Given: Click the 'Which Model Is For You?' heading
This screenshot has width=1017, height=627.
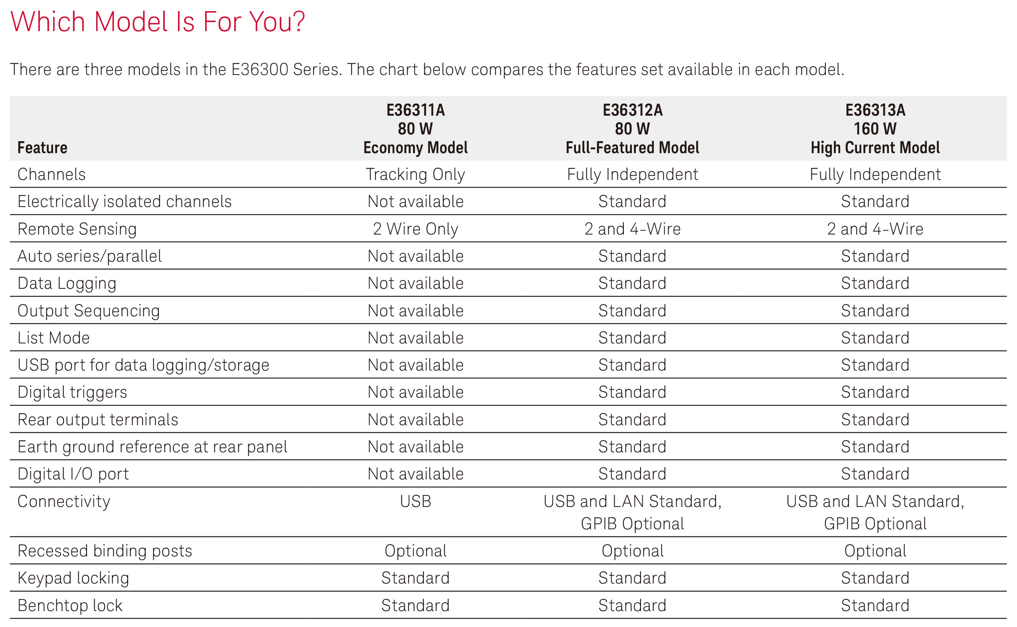Looking at the screenshot, I should click(158, 22).
